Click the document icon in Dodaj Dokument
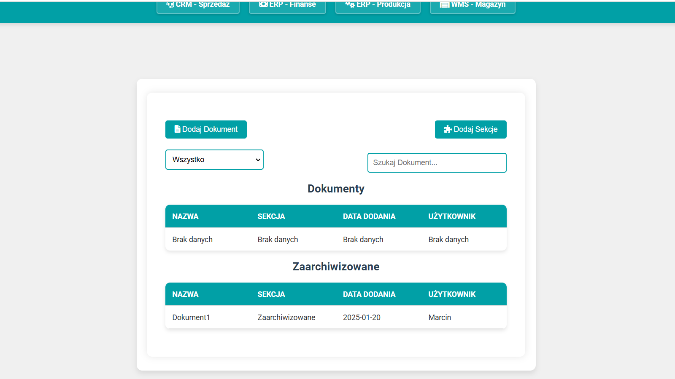Screen dimensions: 675x379 point(178,129)
